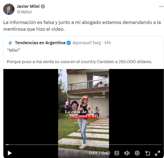
Task: Click the Instagram logo in the video
Action: 103,93
